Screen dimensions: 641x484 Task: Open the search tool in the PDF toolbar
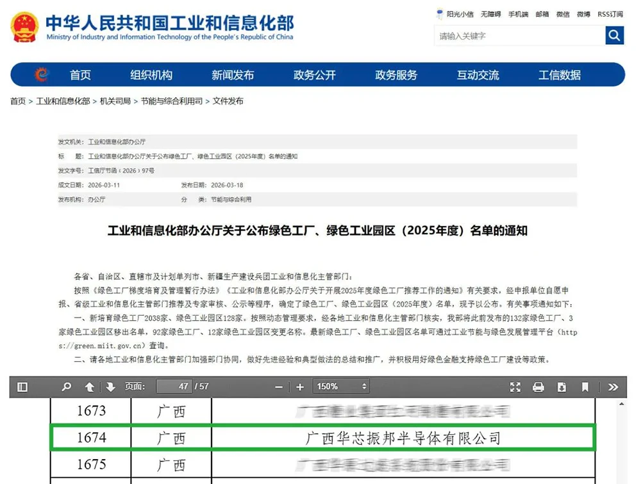(x=65, y=387)
